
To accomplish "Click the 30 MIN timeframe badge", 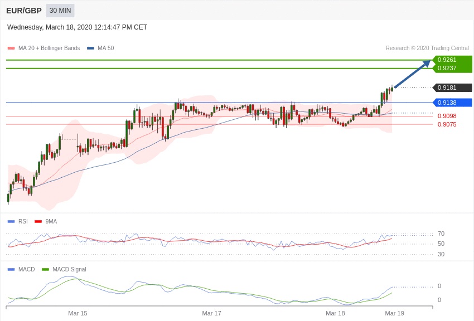I will [60, 11].
